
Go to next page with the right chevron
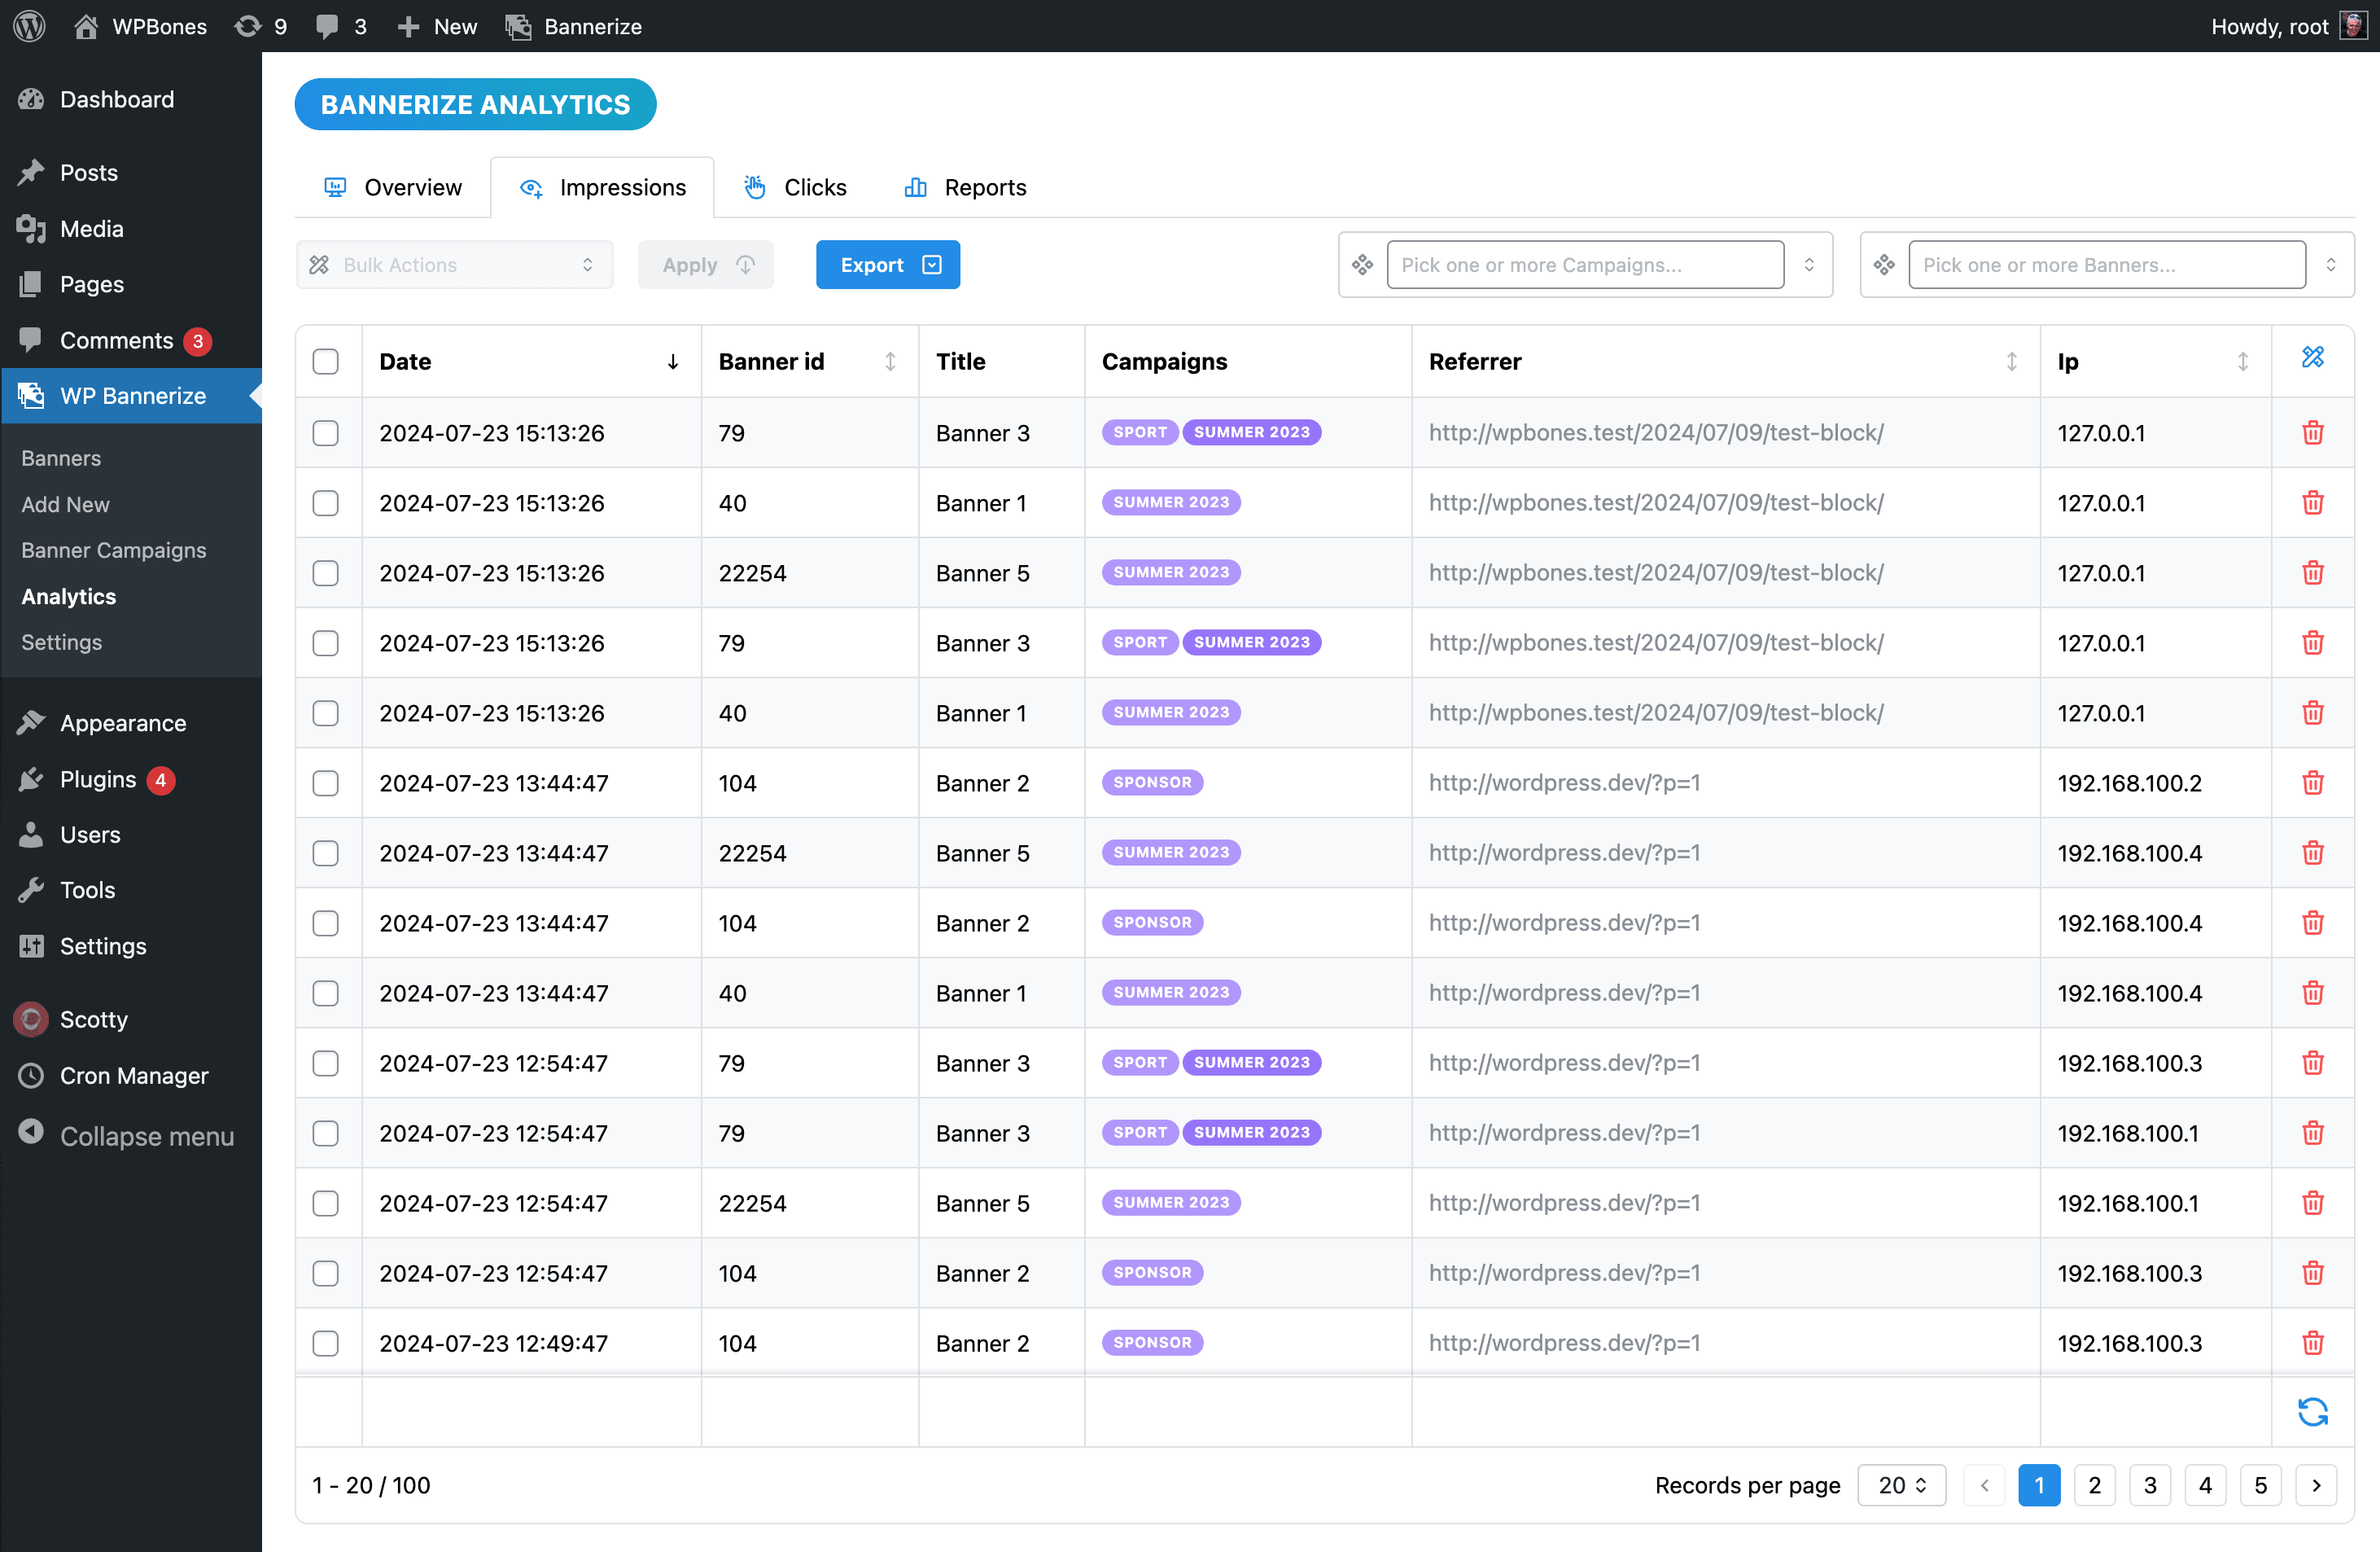click(x=2316, y=1485)
